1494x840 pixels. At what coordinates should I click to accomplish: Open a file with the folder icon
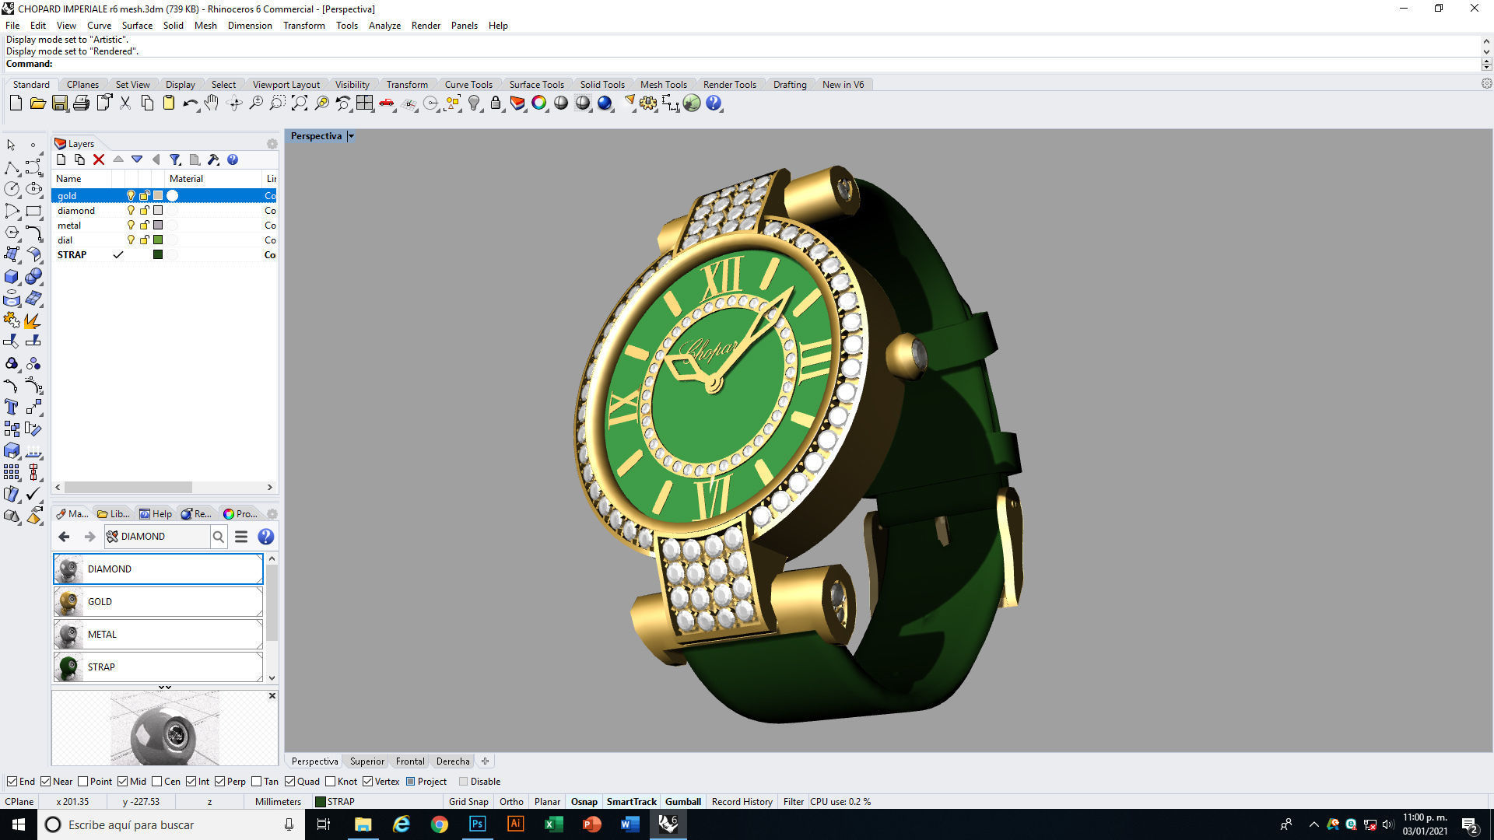click(x=37, y=103)
